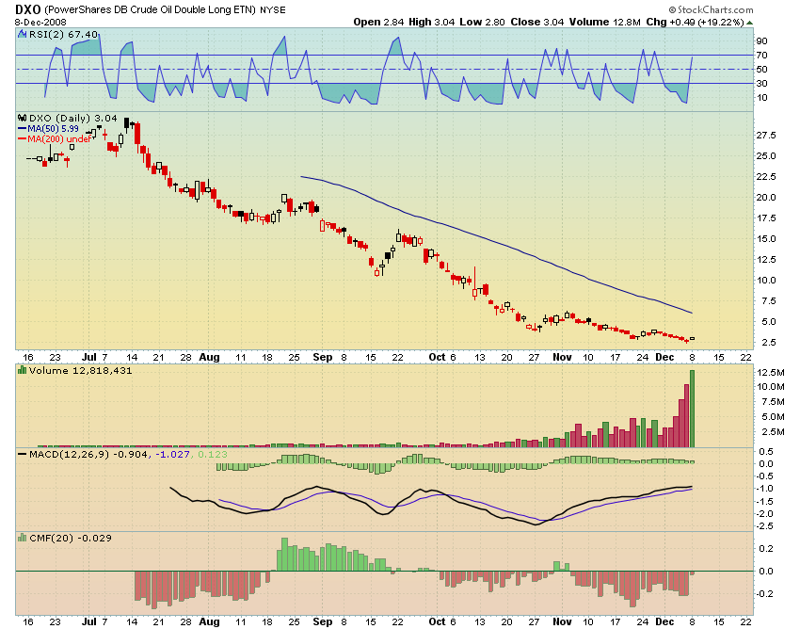The height and width of the screenshot is (629, 800).
Task: Click the 8-Dec-2008 date label
Action: (x=40, y=23)
